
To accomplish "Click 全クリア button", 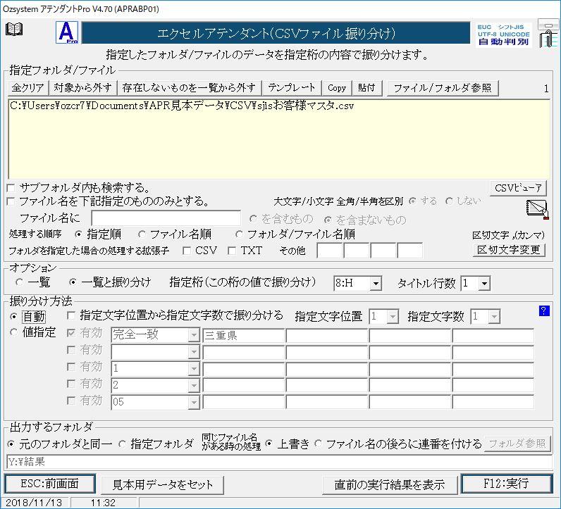I will (27, 88).
